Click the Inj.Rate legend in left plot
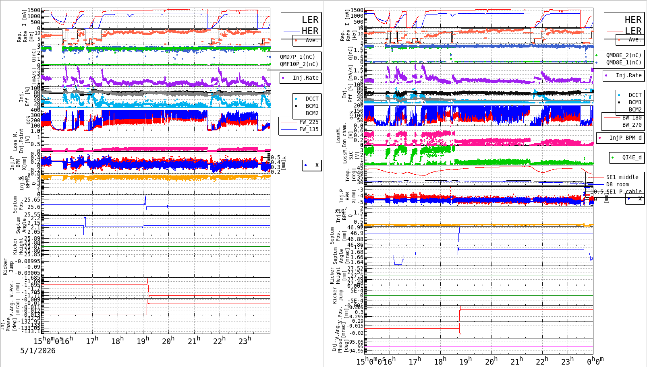Viewport: 647px width, 367px height. pyautogui.click(x=301, y=78)
